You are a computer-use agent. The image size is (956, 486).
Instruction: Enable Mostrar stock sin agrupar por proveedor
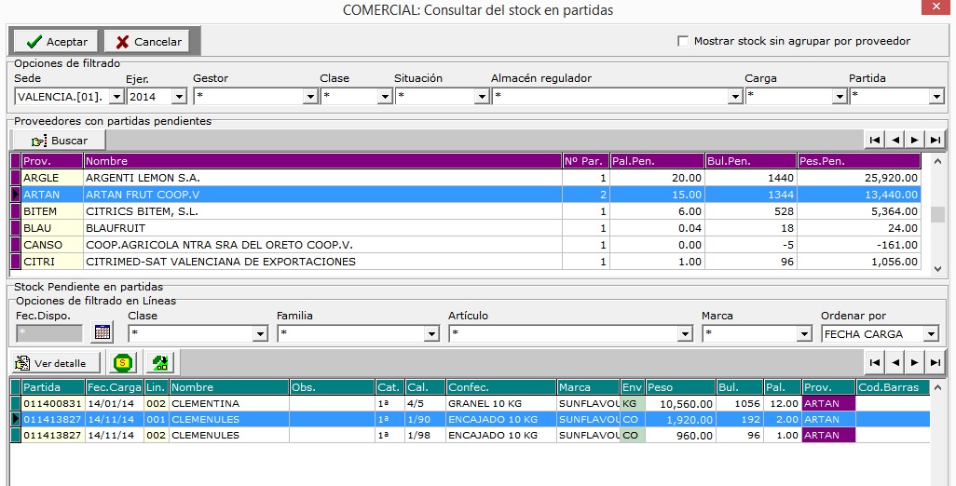(x=684, y=41)
